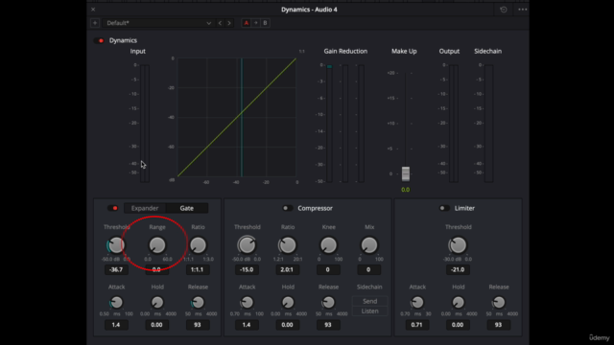Toggle the Dynamics enable switch
Image resolution: width=614 pixels, height=345 pixels.
click(x=99, y=40)
